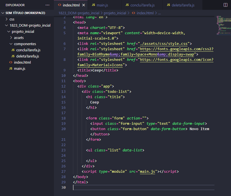Click the JS icon on main.js tab
231x196 pixels.
pyautogui.click(x=93, y=5)
